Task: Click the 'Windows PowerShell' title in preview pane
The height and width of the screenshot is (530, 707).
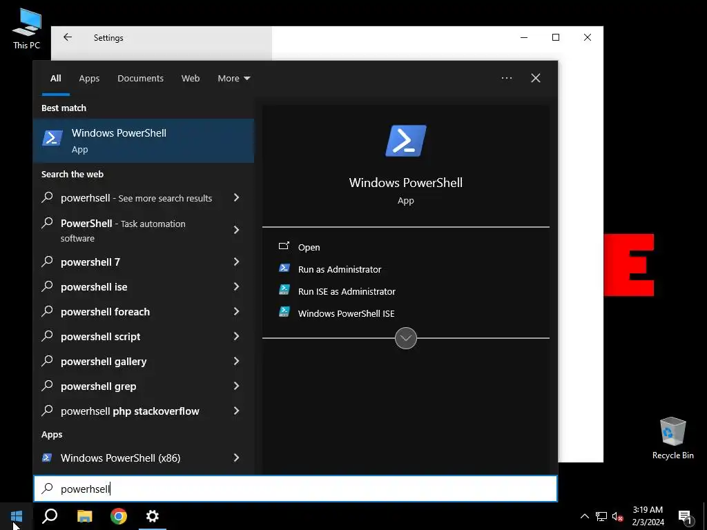Action: coord(406,182)
